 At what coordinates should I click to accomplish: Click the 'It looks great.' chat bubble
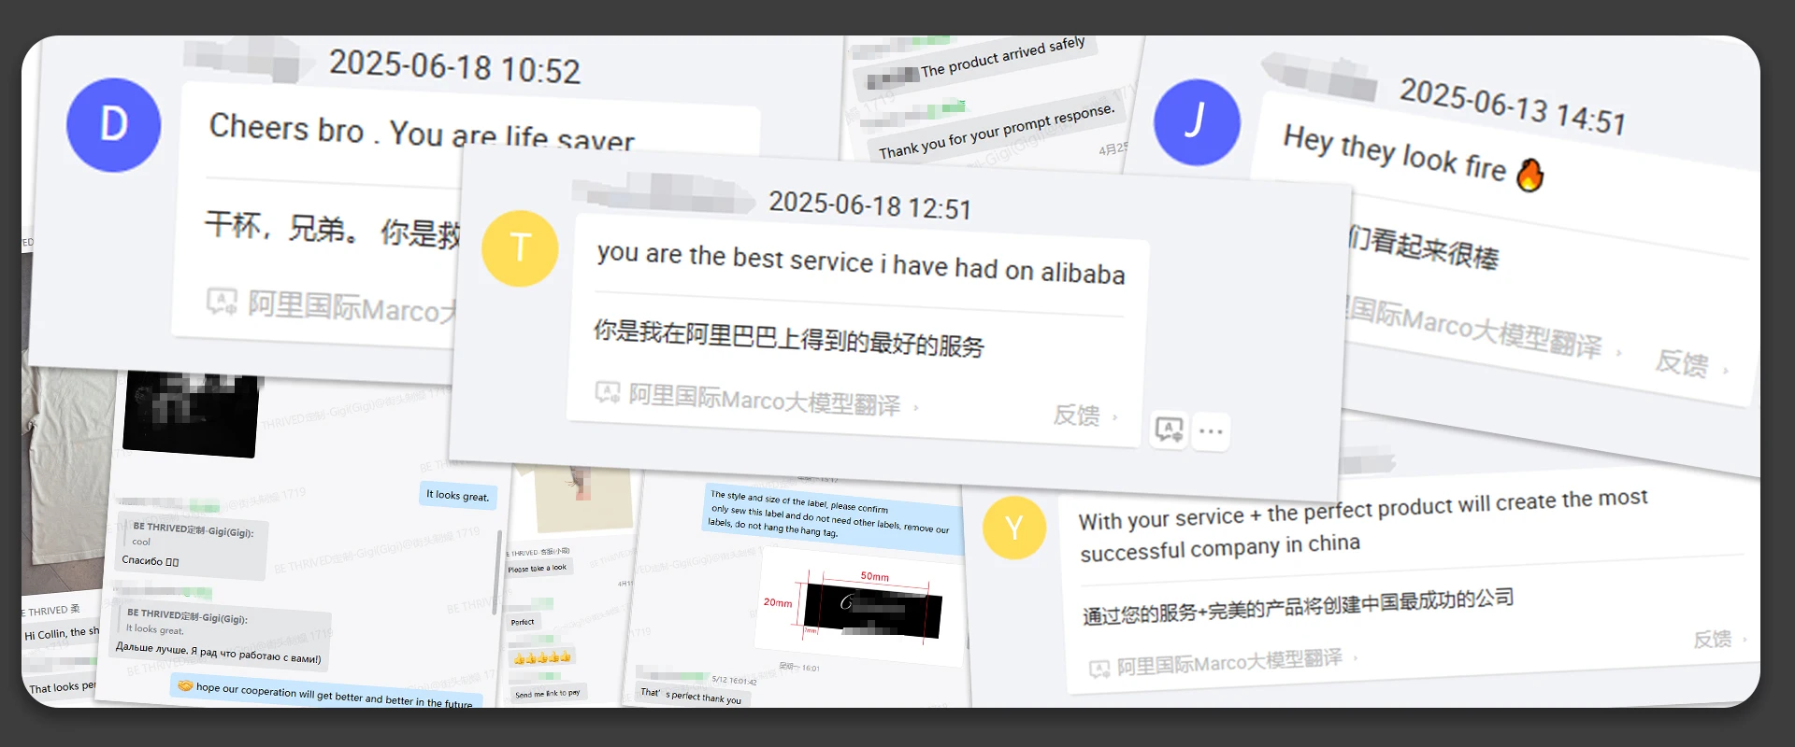tap(458, 496)
